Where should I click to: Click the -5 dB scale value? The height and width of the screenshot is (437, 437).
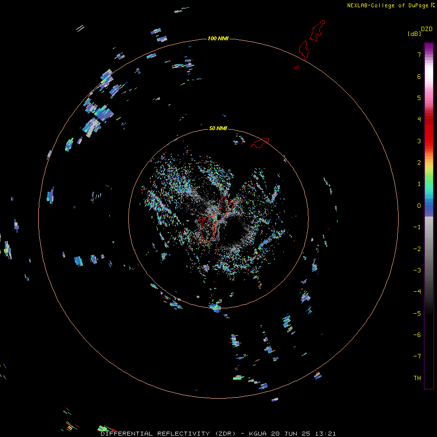[417, 314]
